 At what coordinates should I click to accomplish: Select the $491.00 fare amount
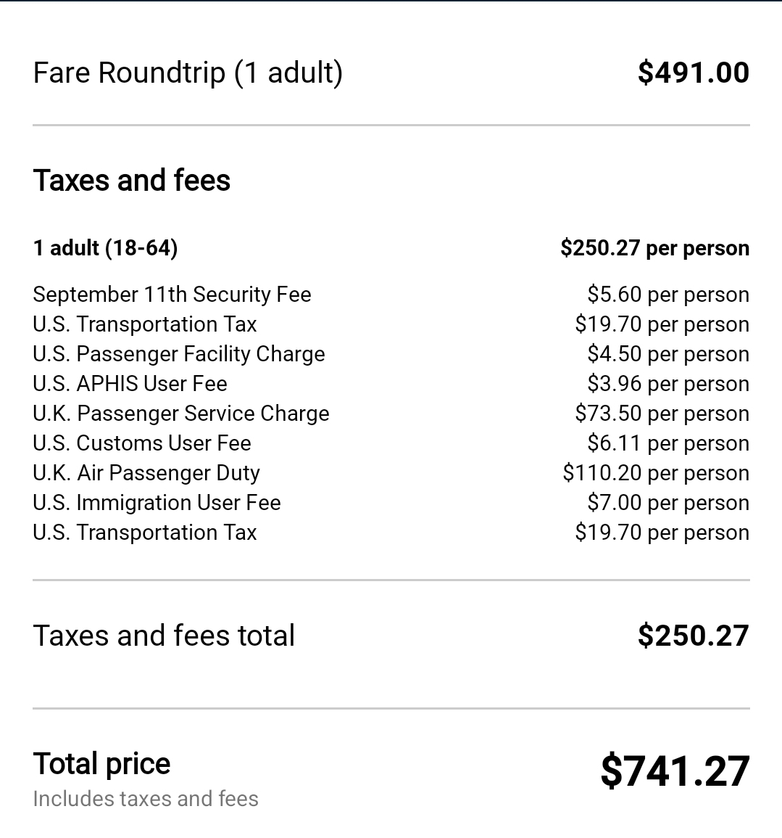(694, 73)
